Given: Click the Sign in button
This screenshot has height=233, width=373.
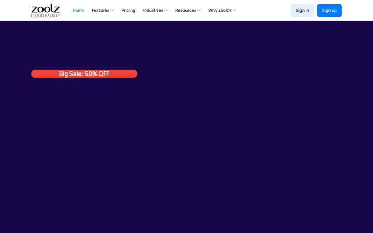Looking at the screenshot, I should (303, 10).
